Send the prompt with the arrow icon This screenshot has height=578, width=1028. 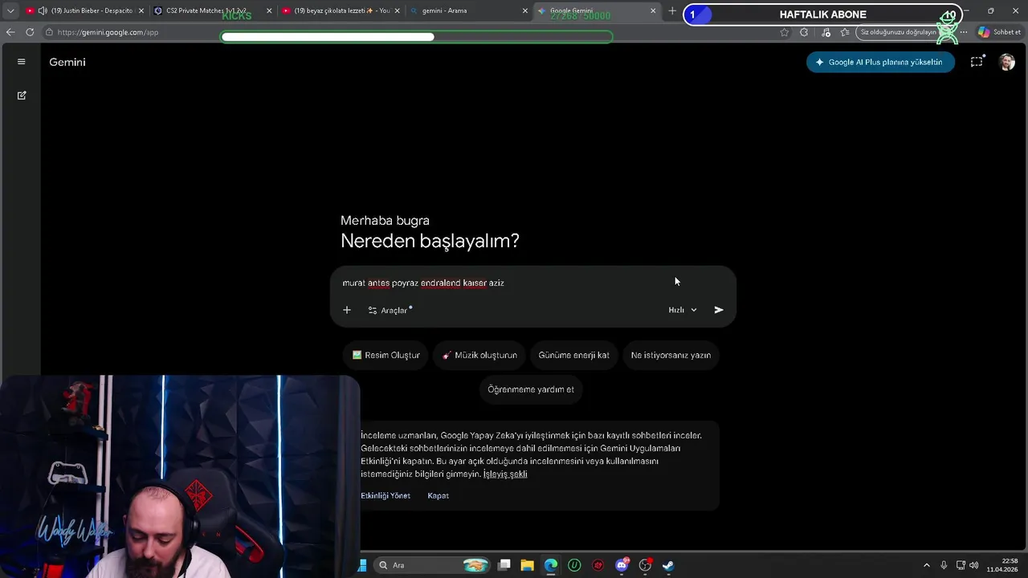pos(719,310)
